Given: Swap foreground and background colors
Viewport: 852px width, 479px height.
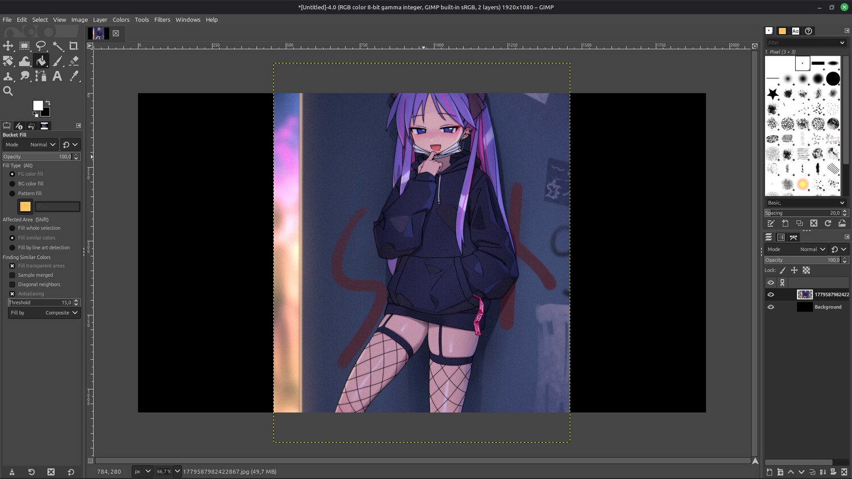Looking at the screenshot, I should pos(48,103).
